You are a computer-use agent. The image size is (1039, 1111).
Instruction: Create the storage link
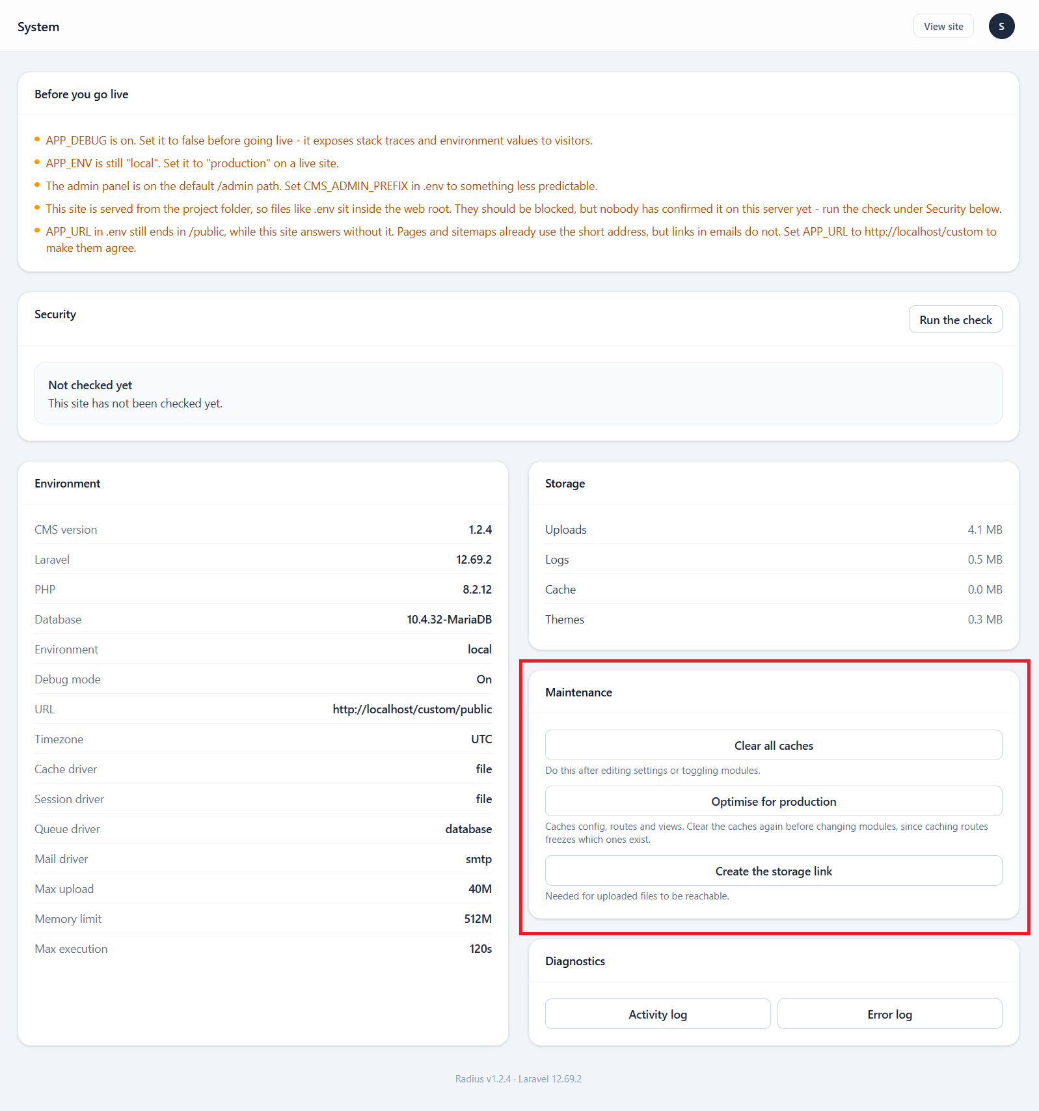pos(774,871)
